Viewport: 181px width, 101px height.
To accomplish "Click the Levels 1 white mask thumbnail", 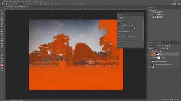I will 159,58.
